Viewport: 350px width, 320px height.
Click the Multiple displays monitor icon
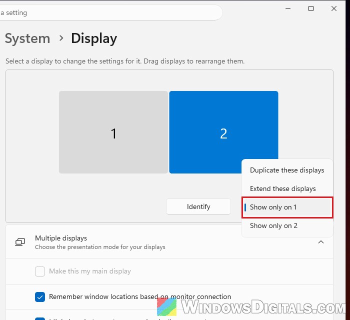20,242
